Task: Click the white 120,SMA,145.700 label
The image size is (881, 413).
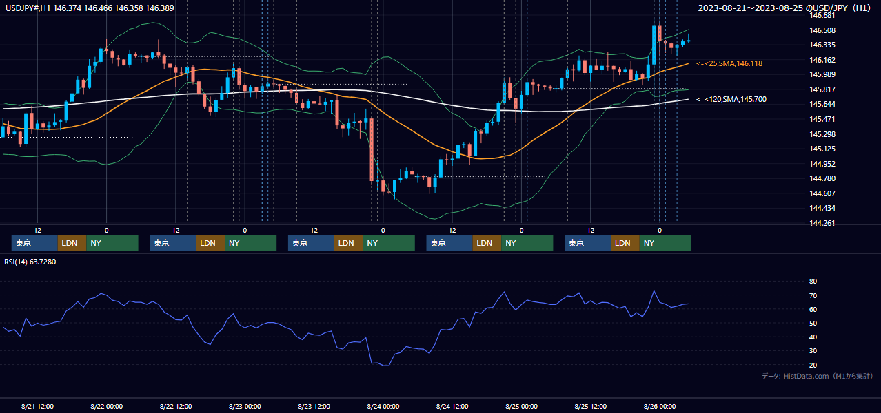Action: [x=731, y=99]
